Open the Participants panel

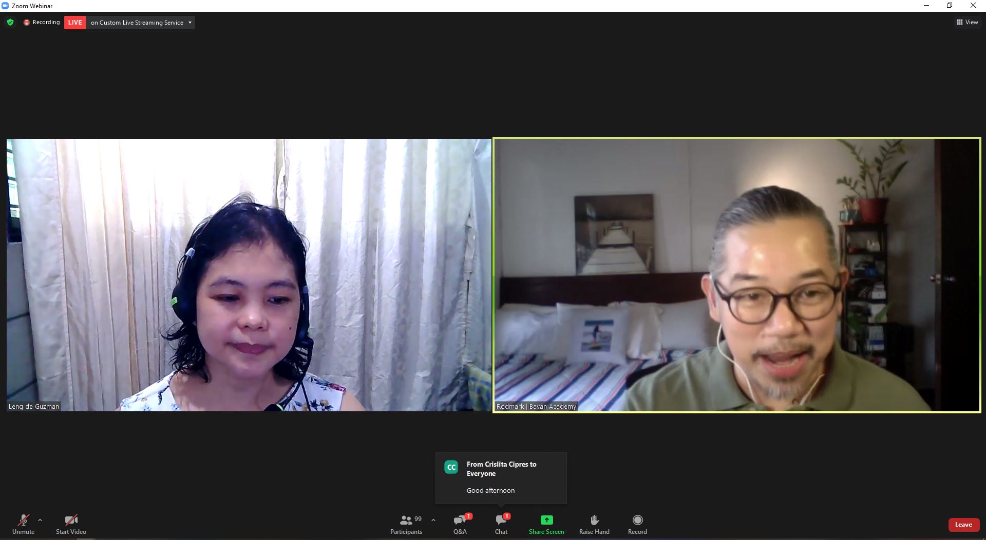pyautogui.click(x=406, y=524)
